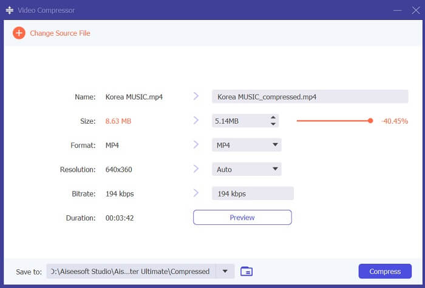Open the output folder icon

click(246, 271)
